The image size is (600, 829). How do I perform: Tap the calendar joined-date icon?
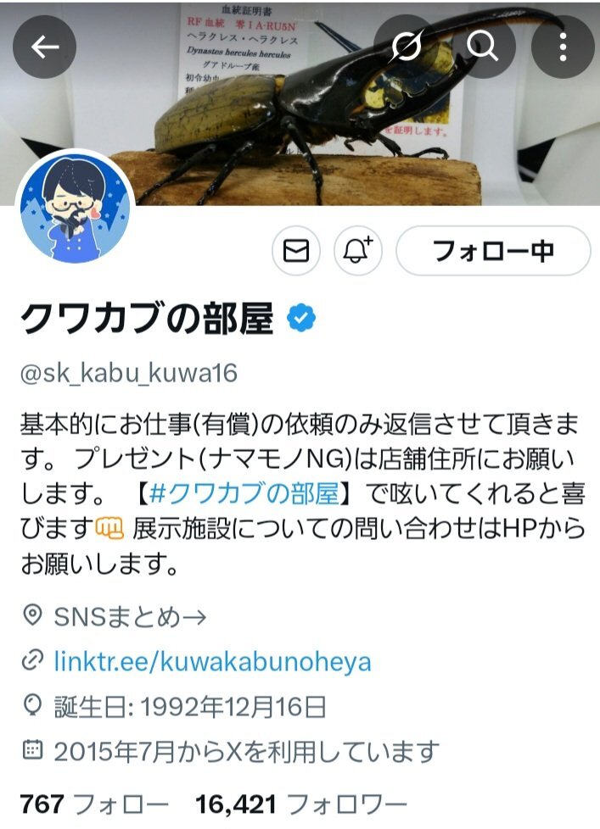tap(32, 750)
